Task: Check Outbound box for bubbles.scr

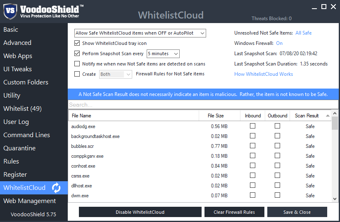Action: (x=277, y=146)
